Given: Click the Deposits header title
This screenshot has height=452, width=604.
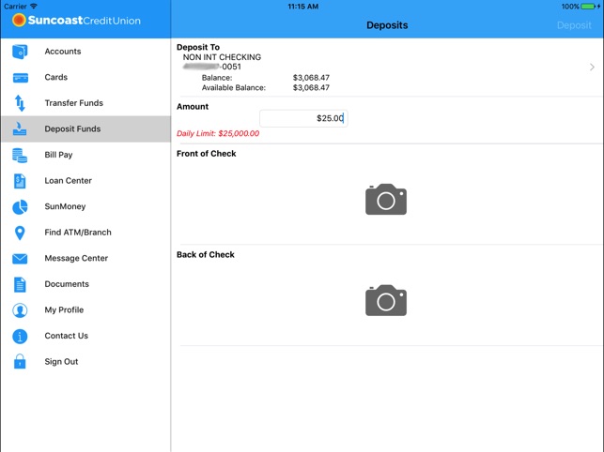Looking at the screenshot, I should click(387, 25).
